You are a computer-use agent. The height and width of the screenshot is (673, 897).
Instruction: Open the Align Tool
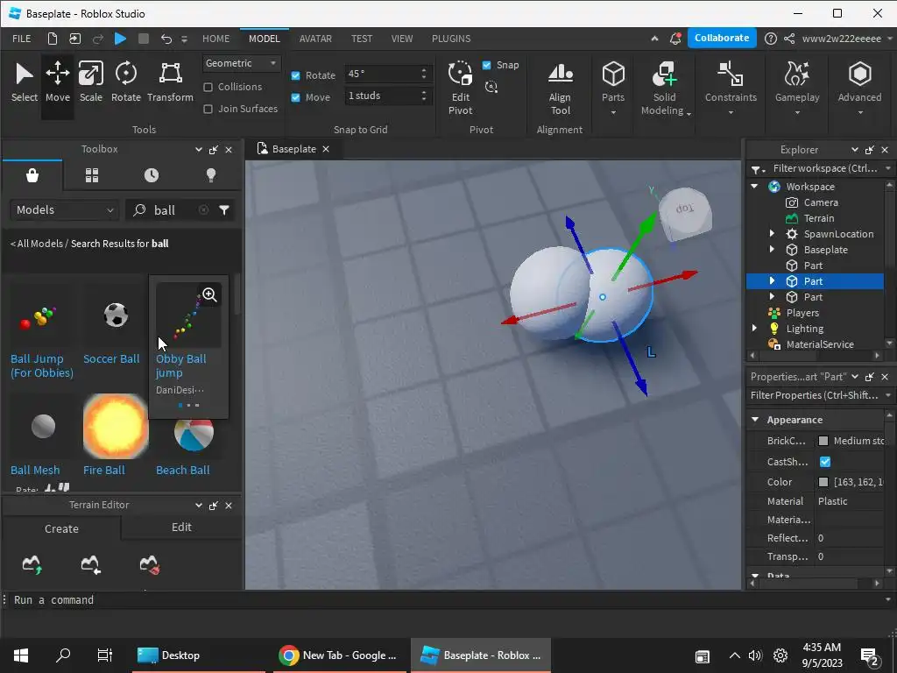[x=560, y=89]
